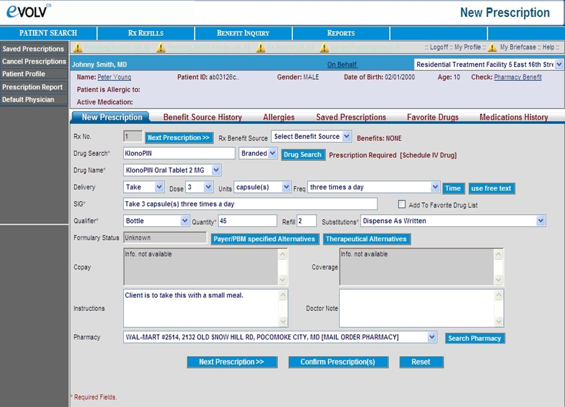Click Next Prescription button beside Rx No.
Image resolution: width=565 pixels, height=407 pixels.
coord(179,138)
